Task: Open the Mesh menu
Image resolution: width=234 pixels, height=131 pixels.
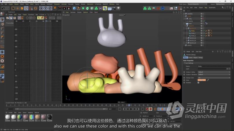Action: pyautogui.click(x=32, y=4)
